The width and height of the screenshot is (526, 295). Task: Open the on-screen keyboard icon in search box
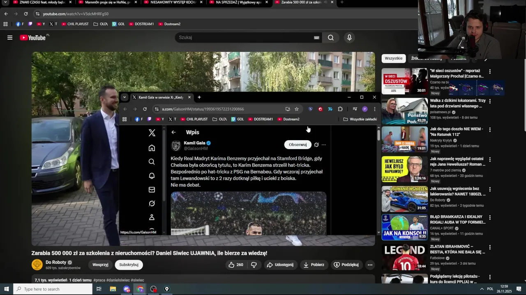[316, 38]
